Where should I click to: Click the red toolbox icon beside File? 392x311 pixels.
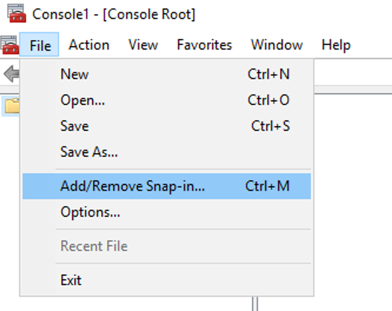(9, 45)
